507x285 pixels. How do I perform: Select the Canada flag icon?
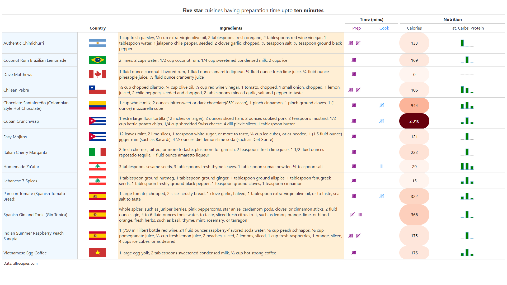98,74
